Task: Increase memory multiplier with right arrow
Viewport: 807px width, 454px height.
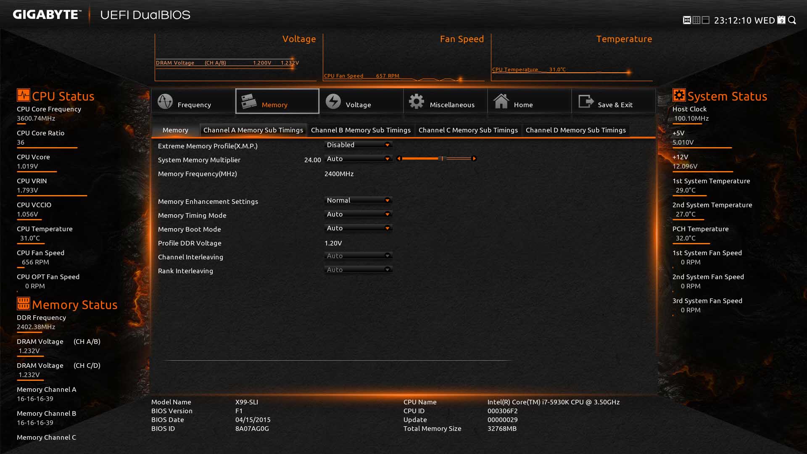Action: click(474, 158)
